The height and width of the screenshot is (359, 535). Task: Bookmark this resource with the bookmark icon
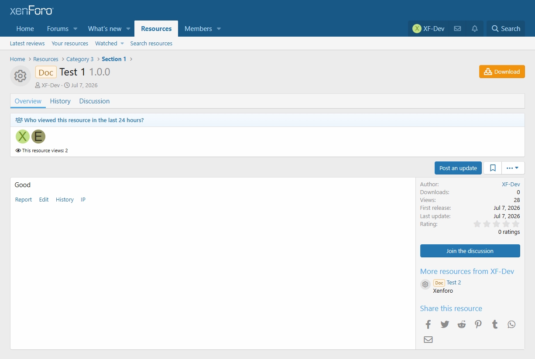(x=493, y=168)
